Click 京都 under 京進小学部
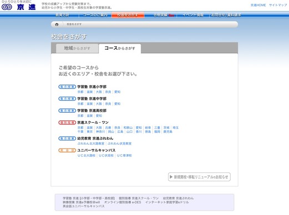289x215 pixels. [x=80, y=92]
